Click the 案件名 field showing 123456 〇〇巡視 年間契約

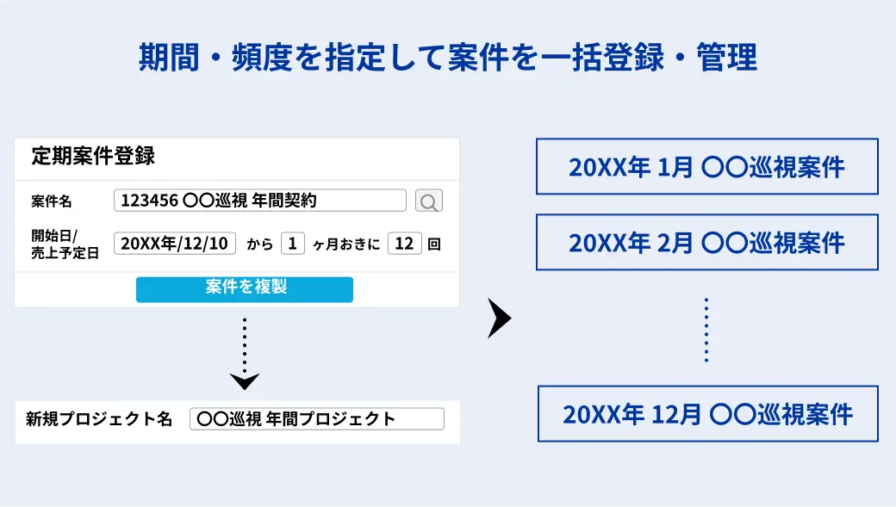pos(260,201)
